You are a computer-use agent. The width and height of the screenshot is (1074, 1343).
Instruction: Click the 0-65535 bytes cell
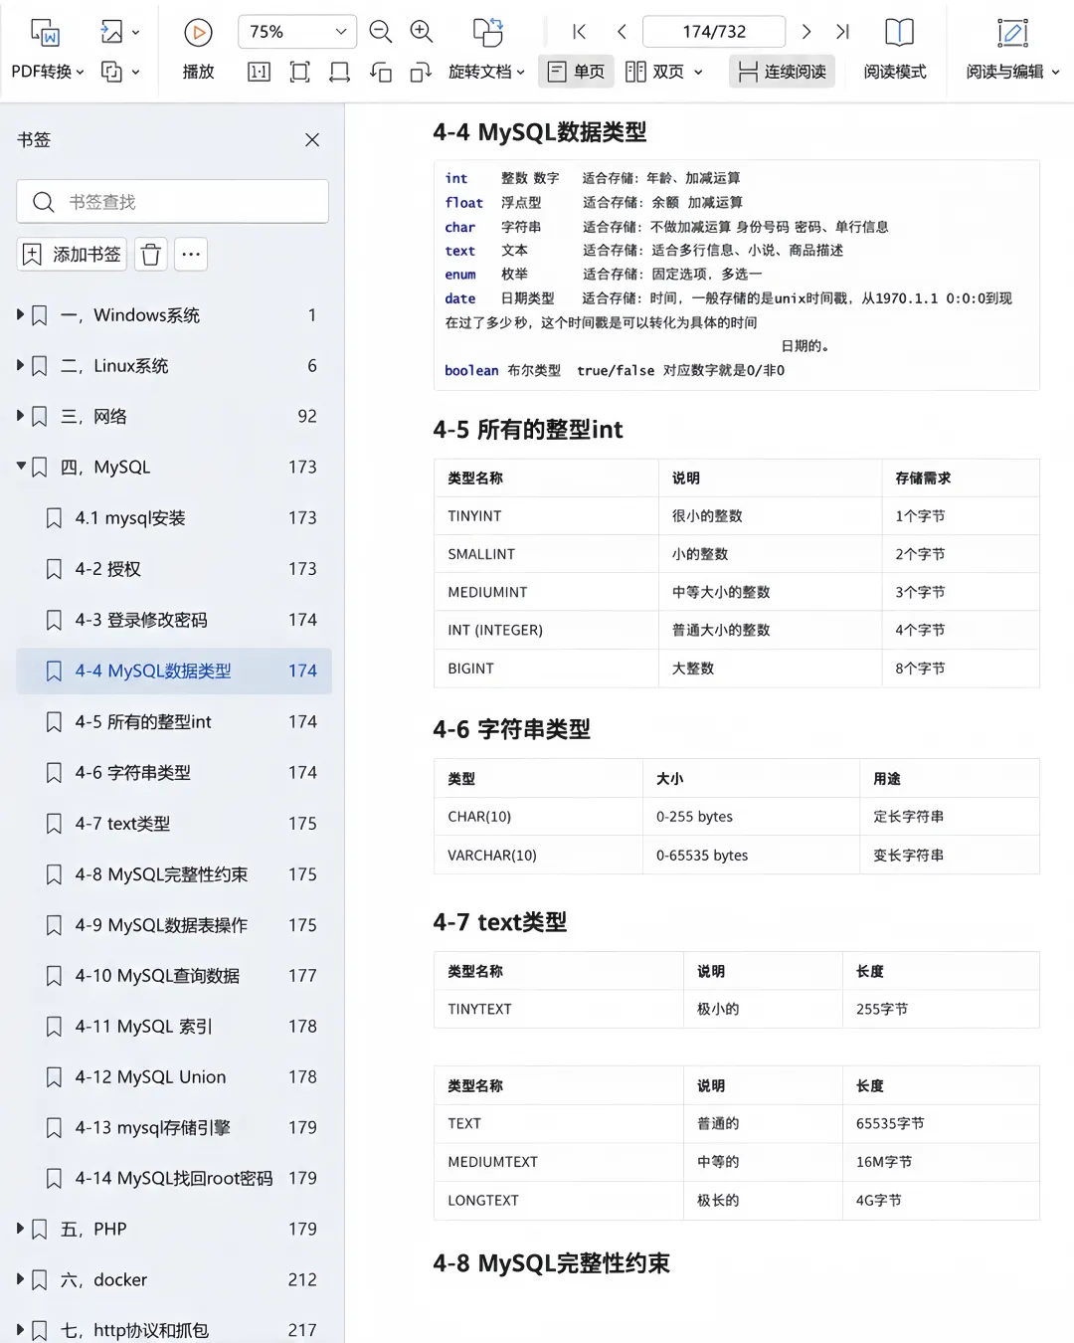(x=751, y=856)
